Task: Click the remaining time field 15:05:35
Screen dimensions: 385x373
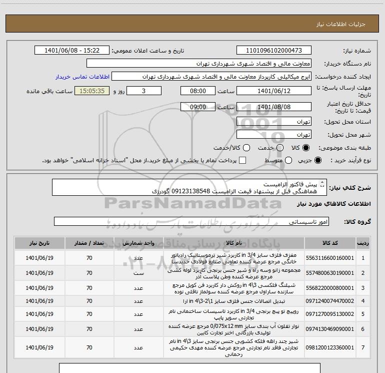Action: (x=92, y=91)
